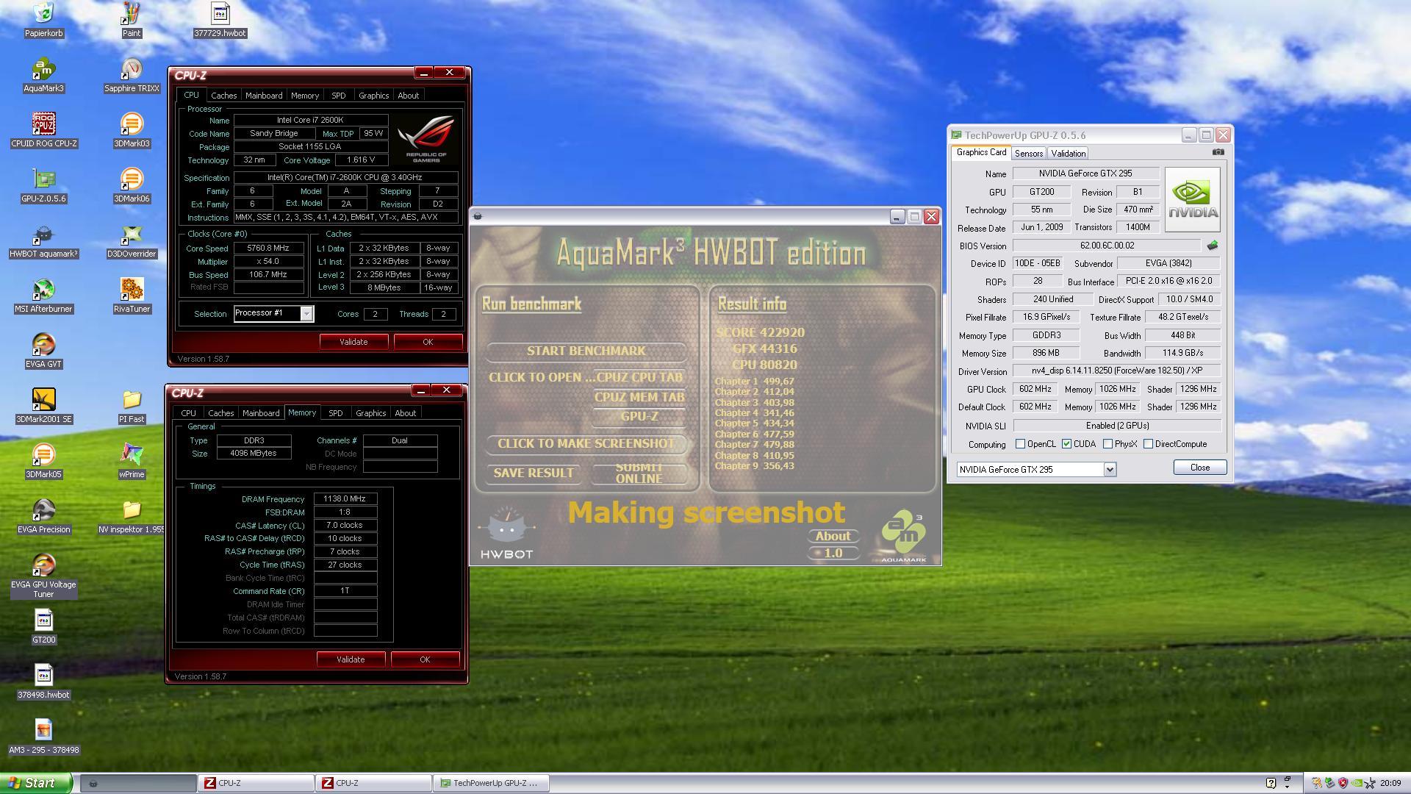Click the first CPU-Z taskbar button
The width and height of the screenshot is (1411, 794).
point(256,783)
